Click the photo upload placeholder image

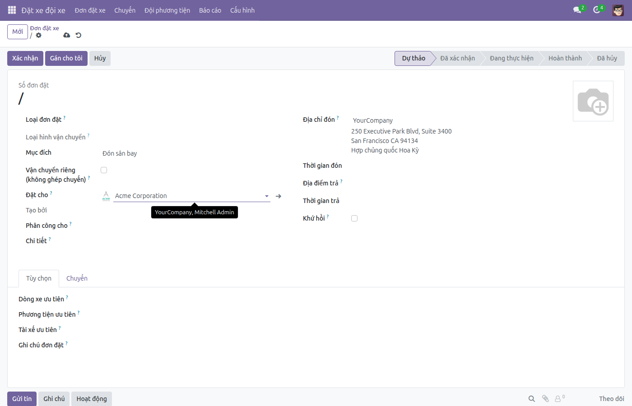coord(593,101)
